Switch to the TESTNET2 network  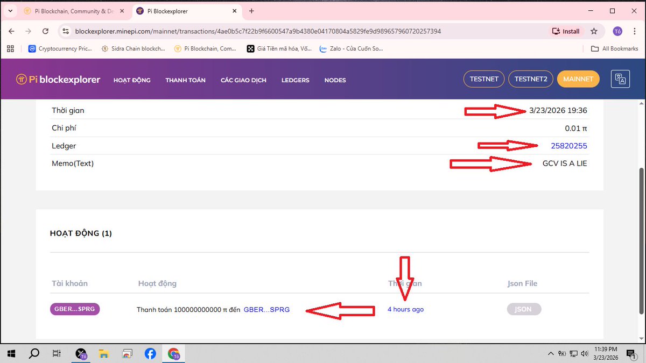(531, 79)
